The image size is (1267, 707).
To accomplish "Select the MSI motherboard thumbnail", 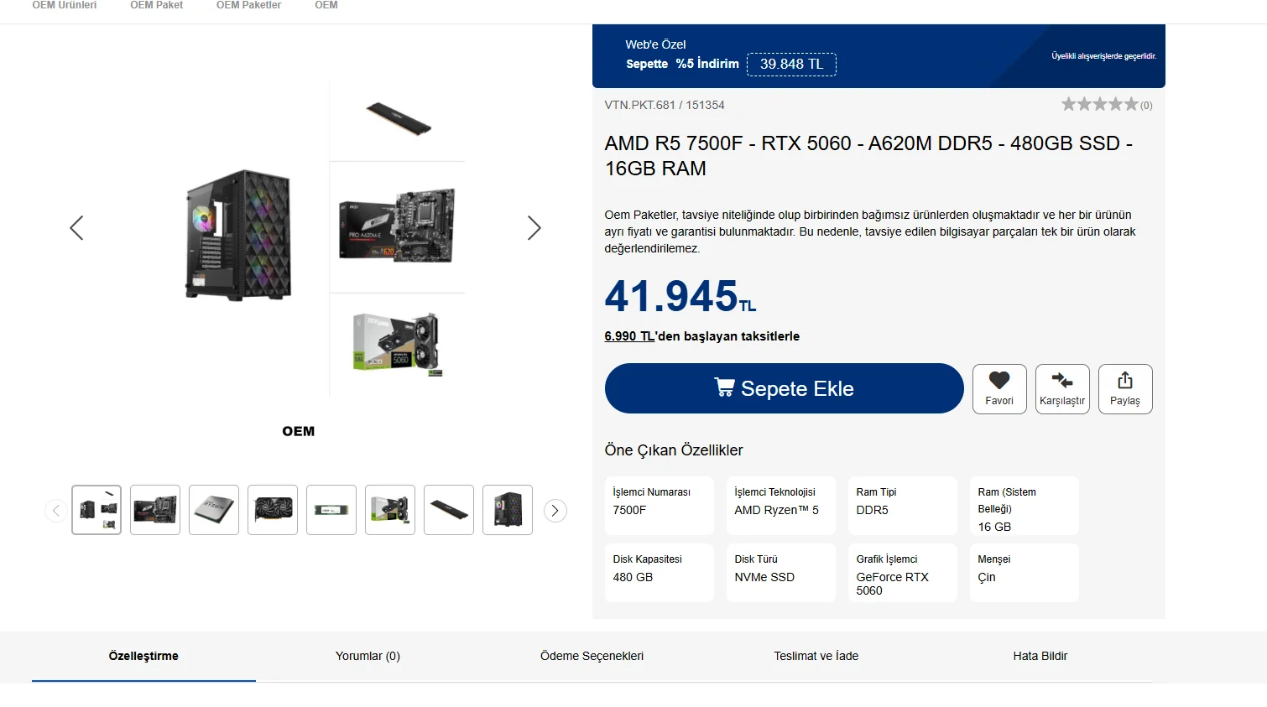I will pyautogui.click(x=155, y=510).
